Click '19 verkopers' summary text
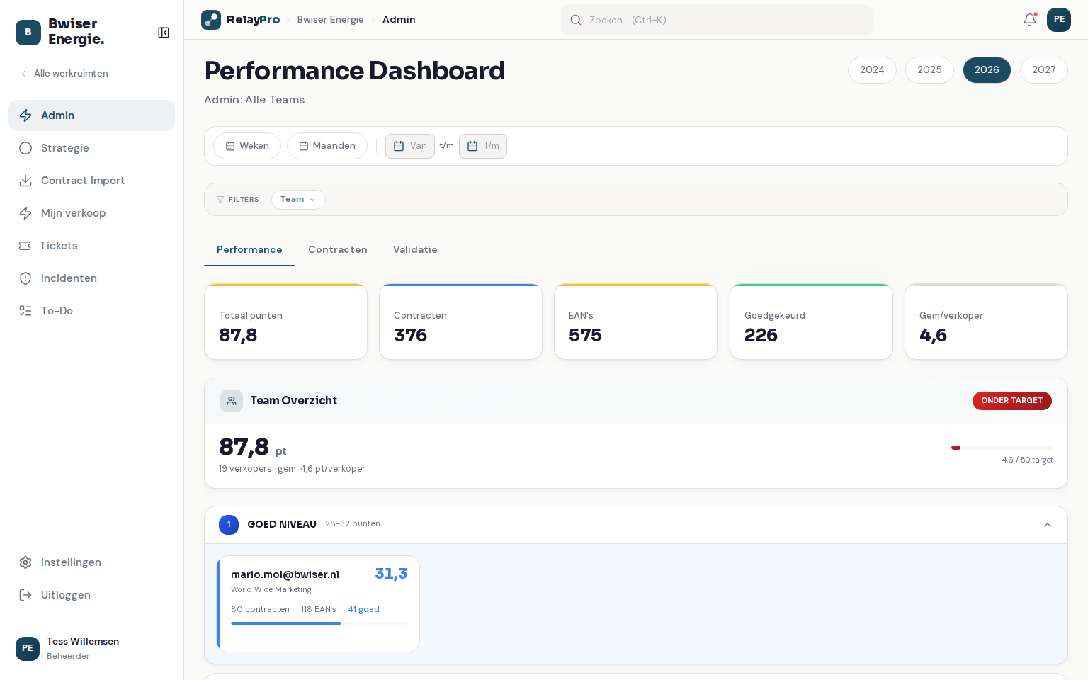 tap(245, 469)
